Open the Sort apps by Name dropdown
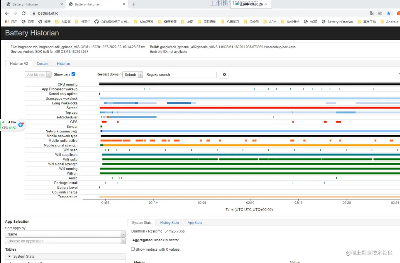400x263 pixels. click(x=65, y=234)
